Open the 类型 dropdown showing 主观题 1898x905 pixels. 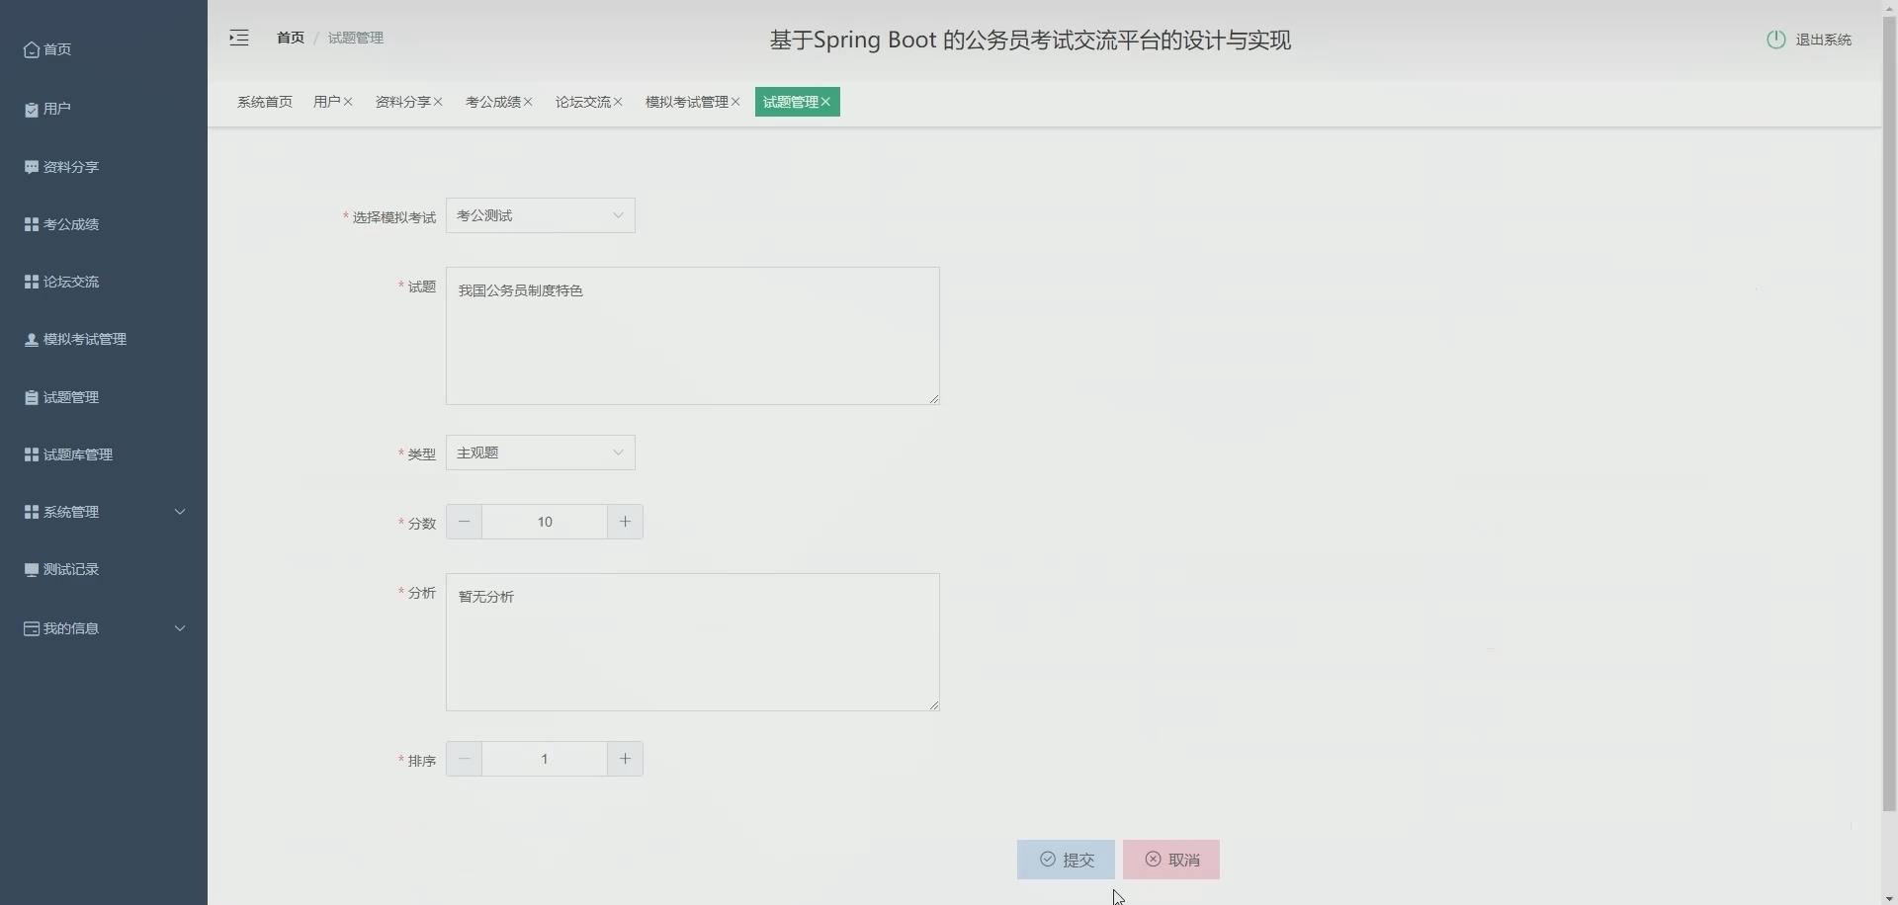point(541,452)
